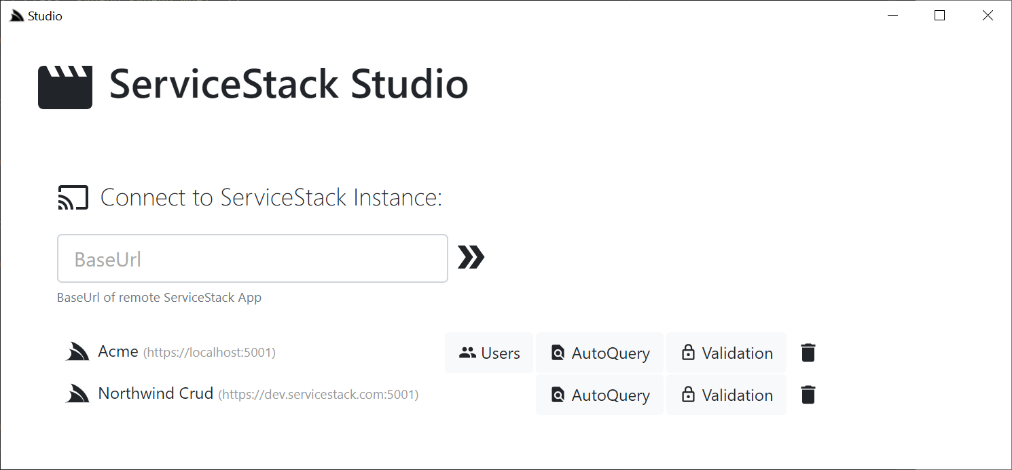Remove Northwind Crud using its trash icon
1012x470 pixels.
click(808, 395)
